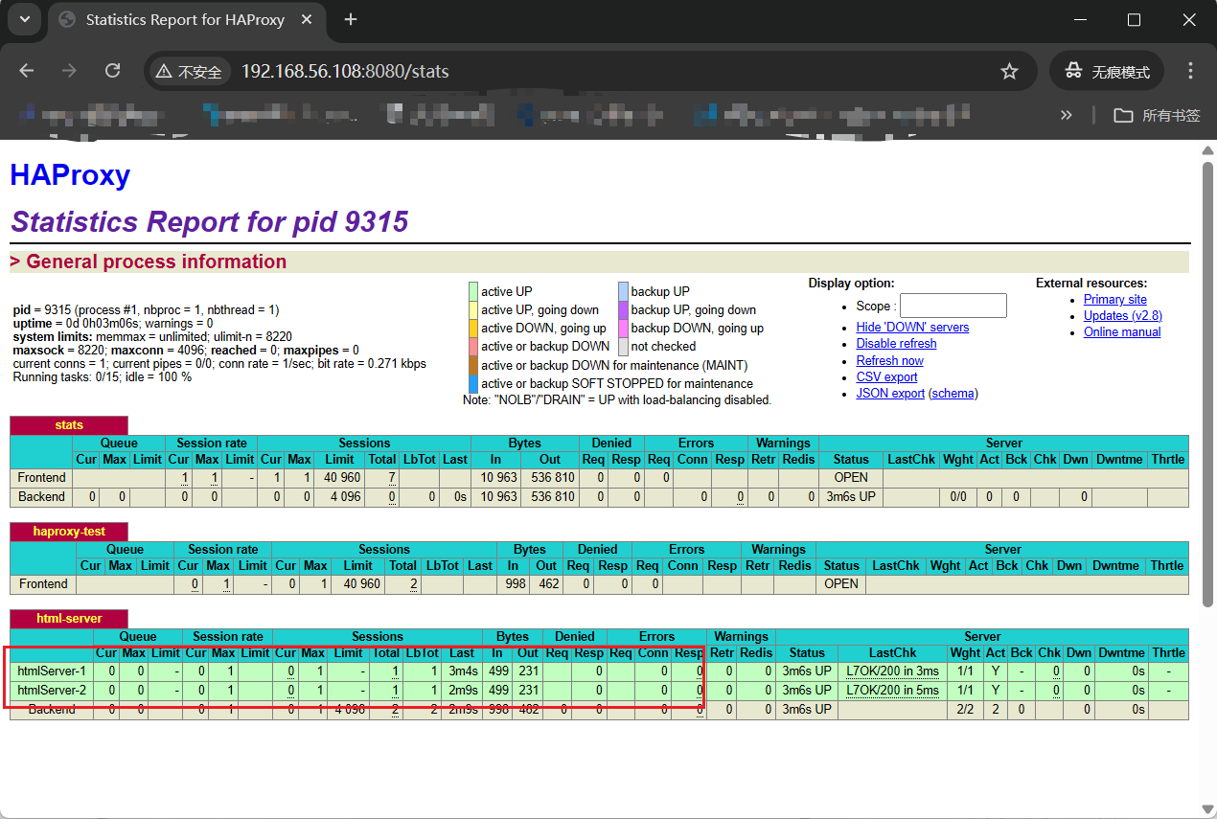Click the incognito mode indicator
Image resolution: width=1217 pixels, height=819 pixels.
click(1107, 71)
